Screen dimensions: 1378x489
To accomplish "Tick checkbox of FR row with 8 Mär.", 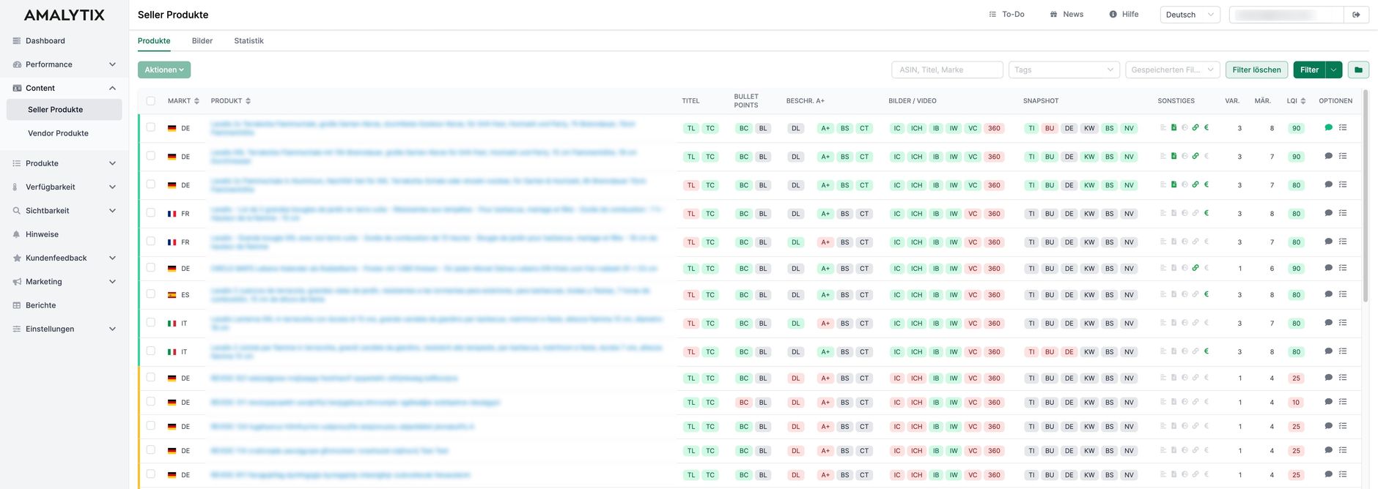I will pyautogui.click(x=151, y=213).
